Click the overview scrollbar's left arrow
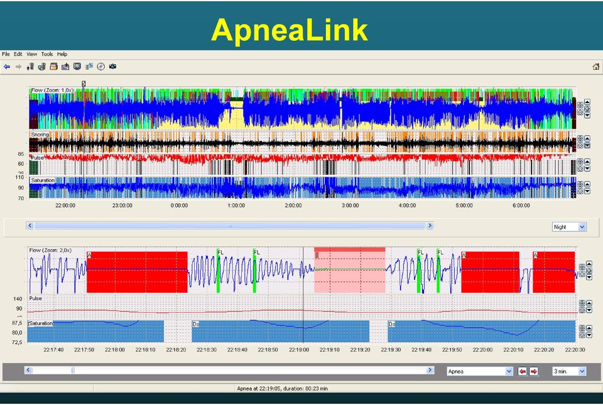The width and height of the screenshot is (603, 405). pyautogui.click(x=30, y=226)
